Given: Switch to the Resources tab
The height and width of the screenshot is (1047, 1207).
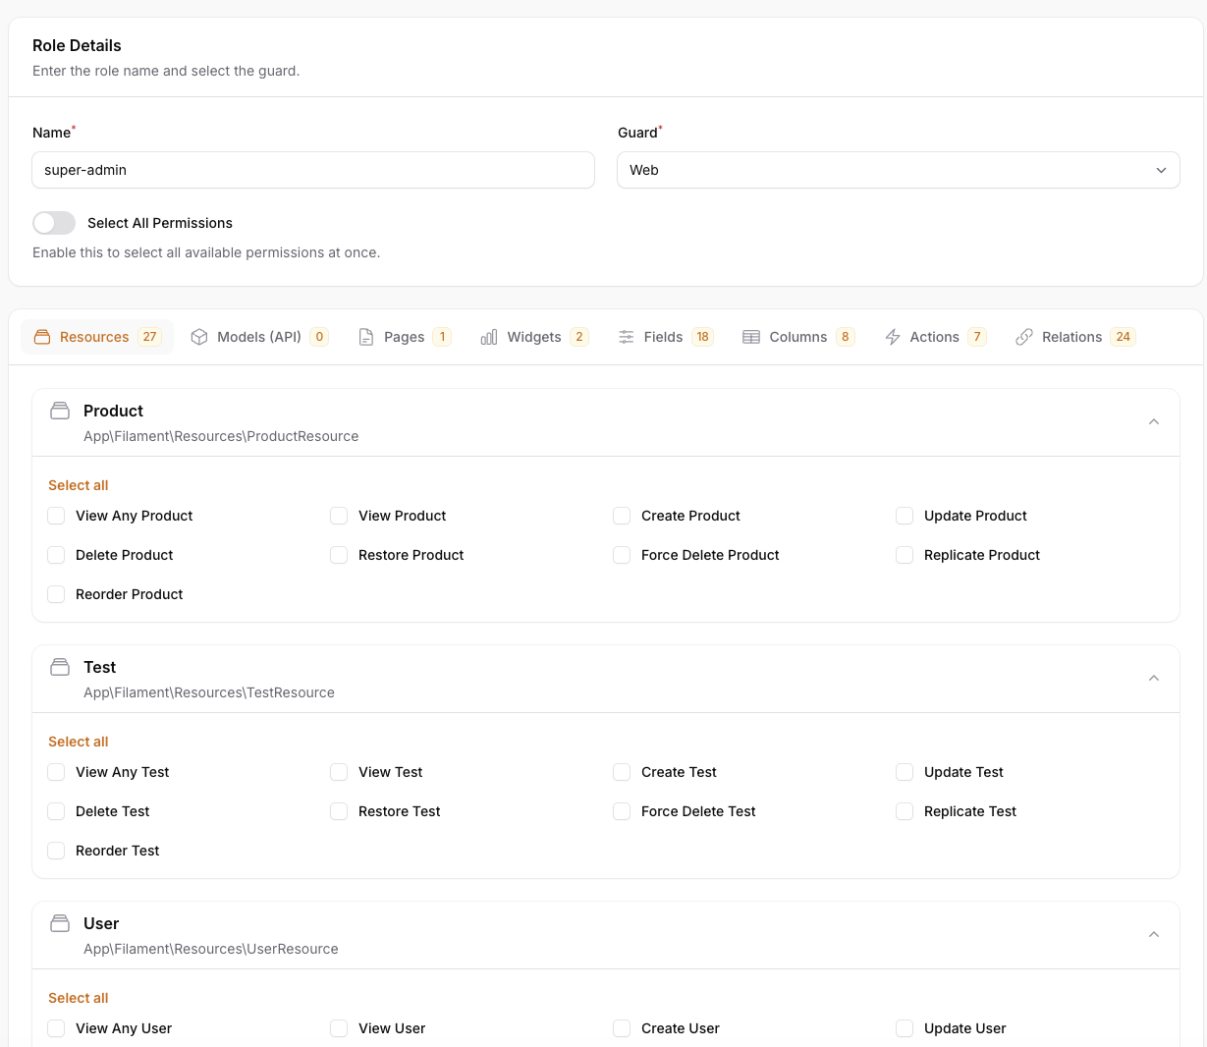Looking at the screenshot, I should [97, 337].
